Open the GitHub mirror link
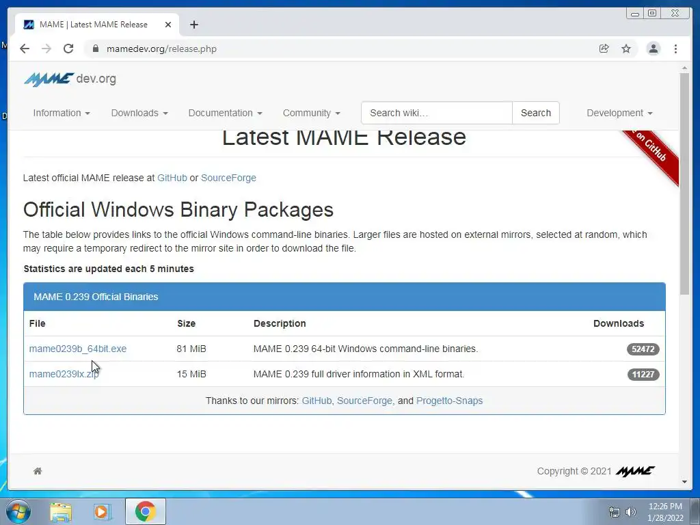The height and width of the screenshot is (525, 700). pos(317,401)
